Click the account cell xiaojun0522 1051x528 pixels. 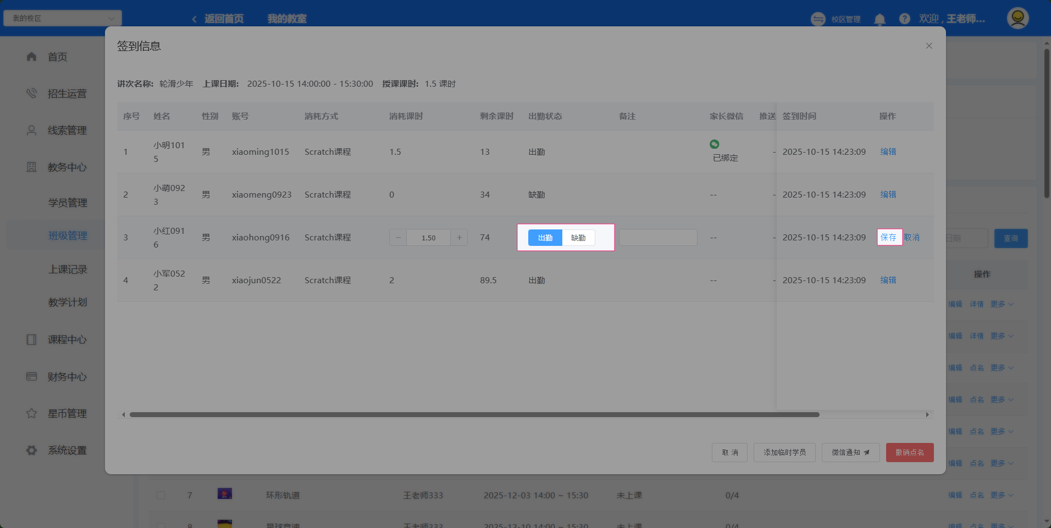256,280
